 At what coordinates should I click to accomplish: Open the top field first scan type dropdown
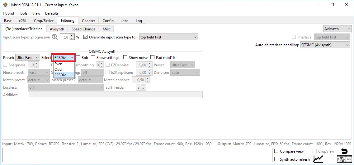click(168, 37)
